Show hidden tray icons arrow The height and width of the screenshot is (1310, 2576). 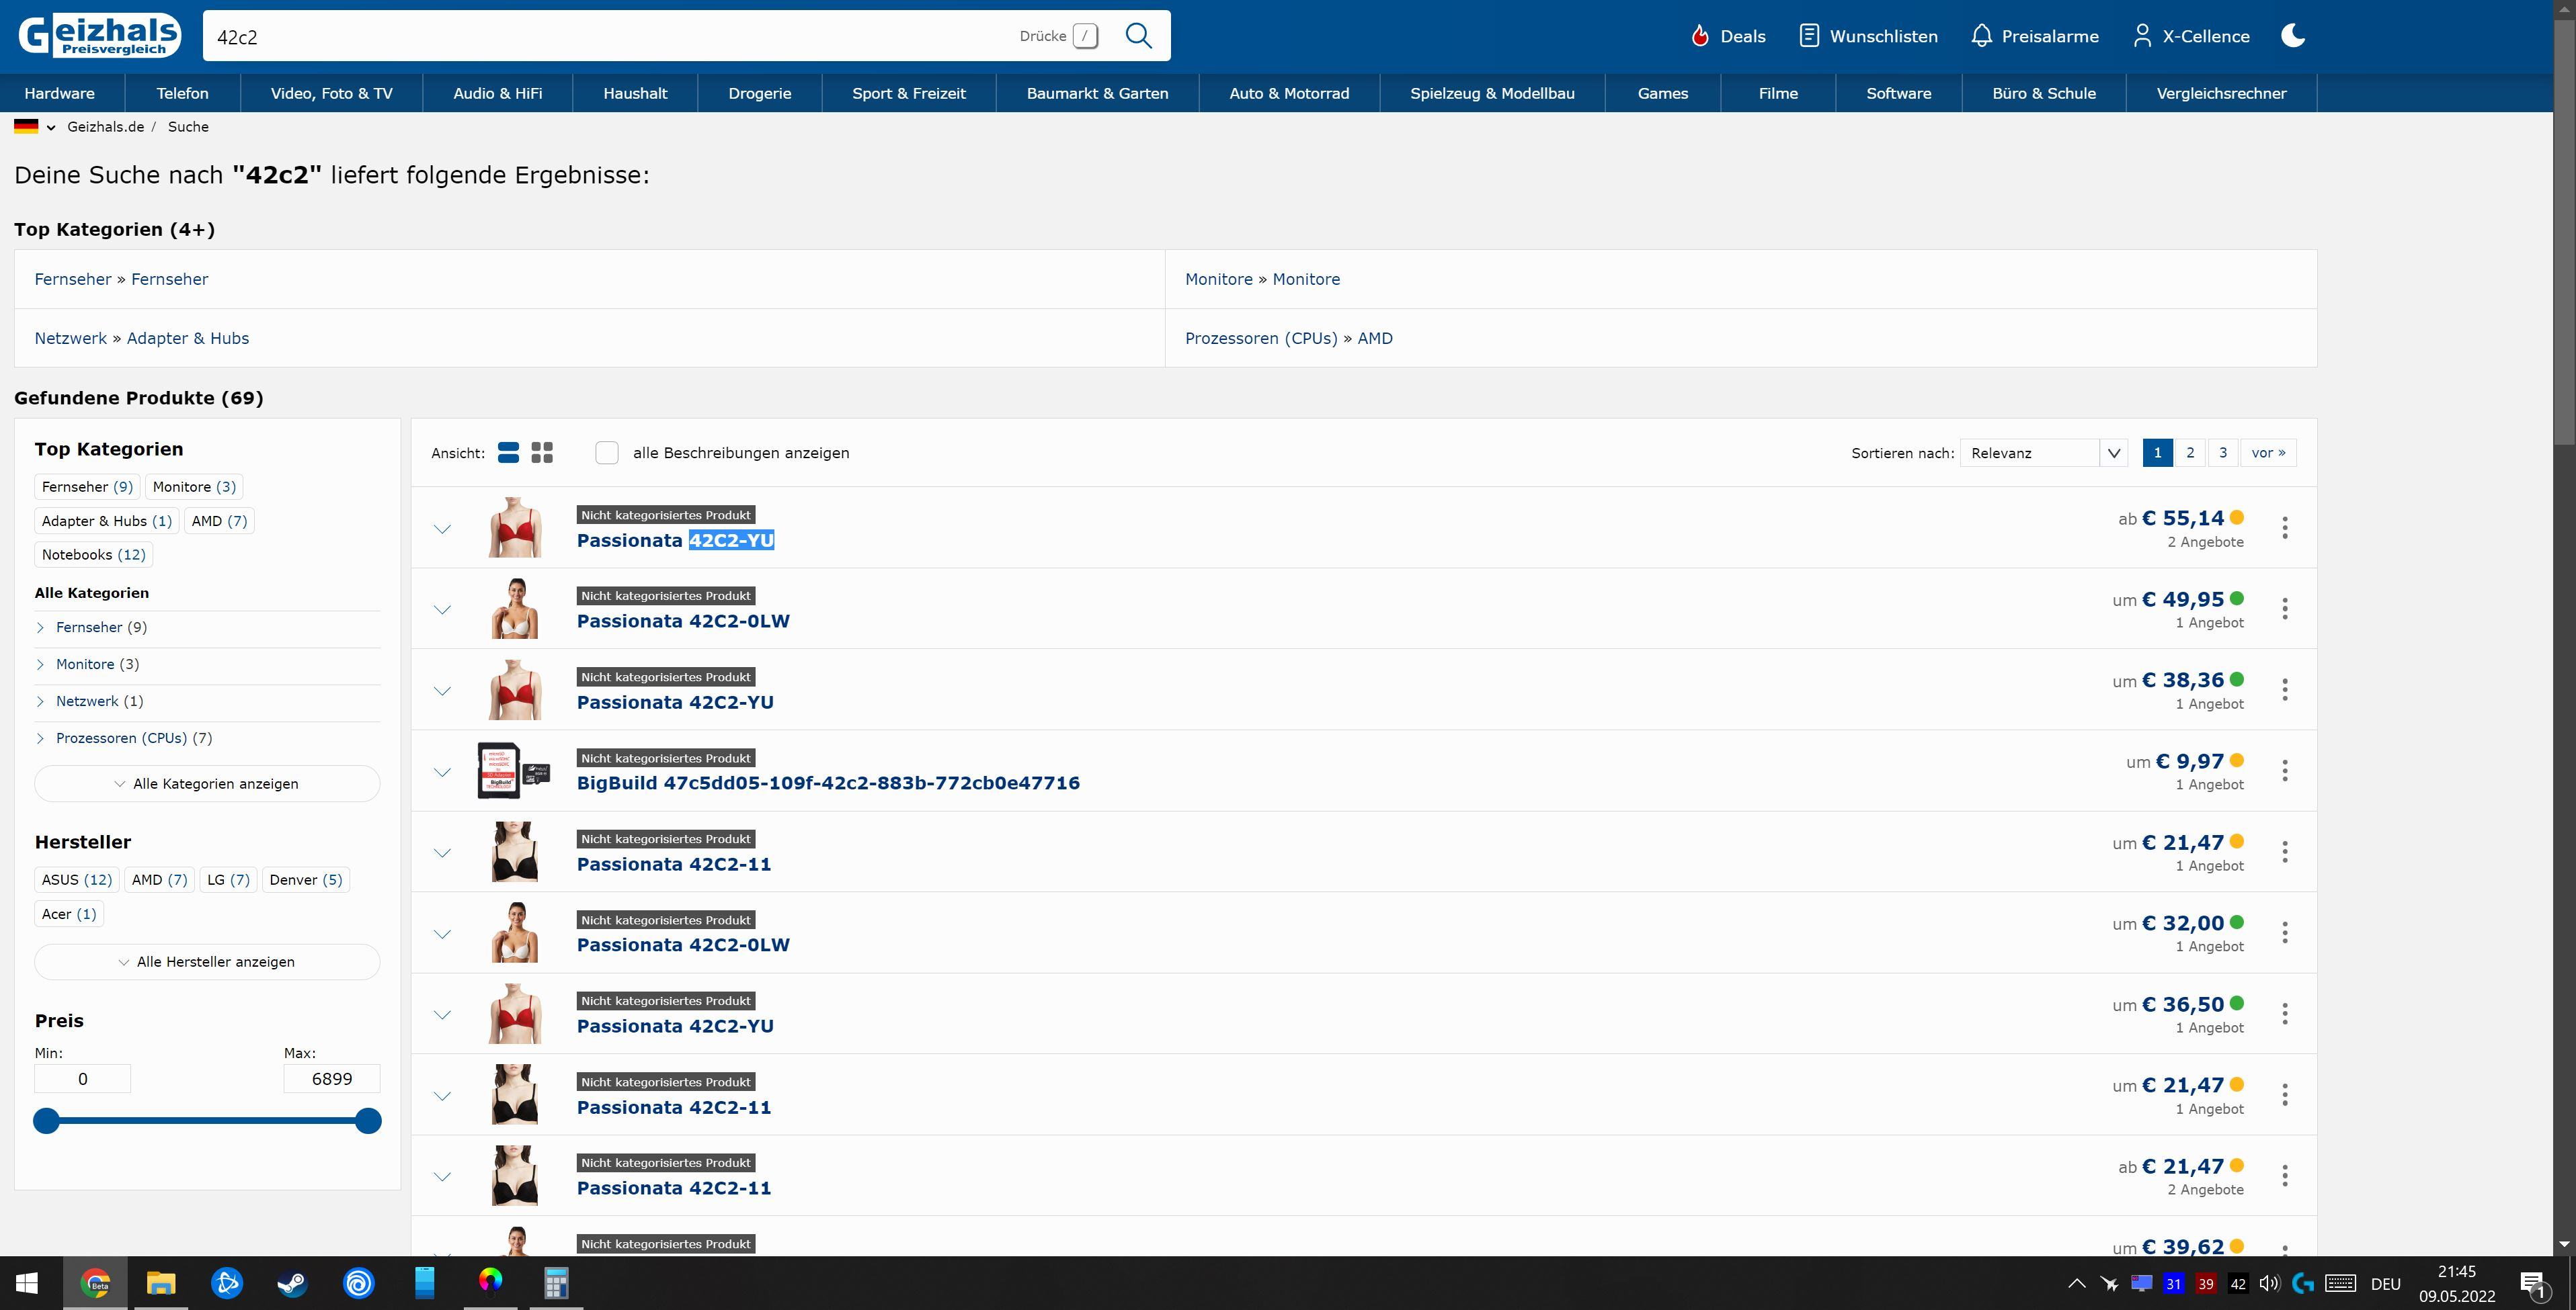[x=2077, y=1284]
